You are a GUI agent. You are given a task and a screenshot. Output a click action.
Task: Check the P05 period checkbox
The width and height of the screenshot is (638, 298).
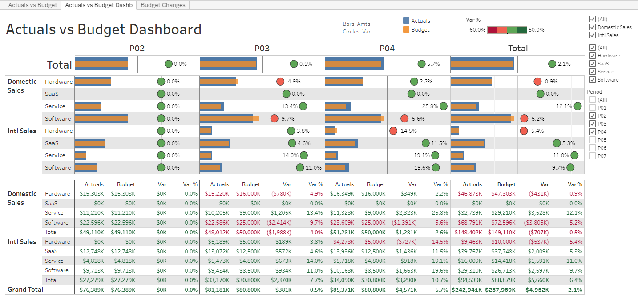(592, 140)
